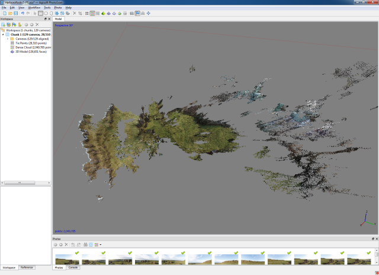
Task: Click Add Photos icon in Workspace toolbar
Action: 9,24
